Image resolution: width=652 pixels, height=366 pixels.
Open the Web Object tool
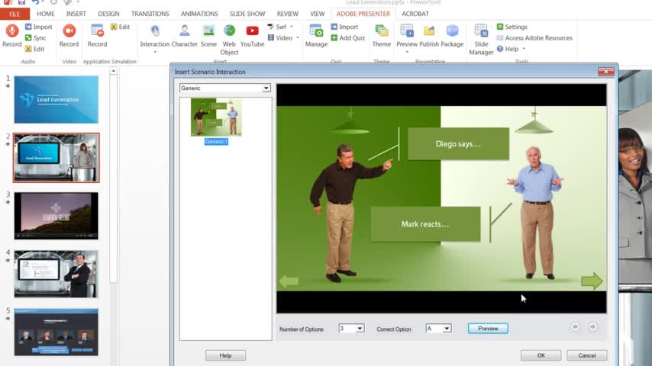229,31
